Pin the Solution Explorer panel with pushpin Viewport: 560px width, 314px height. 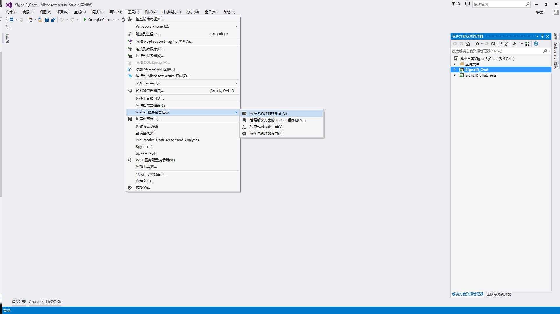(542, 36)
